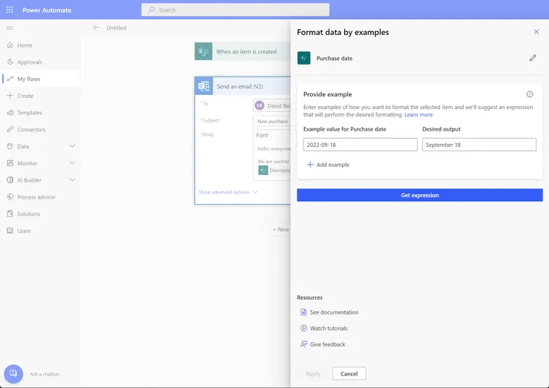
Task: Click the Connectors icon in sidebar
Action: click(10, 130)
